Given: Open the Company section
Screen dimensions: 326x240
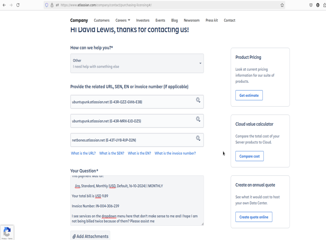Looking at the screenshot, I should pyautogui.click(x=79, y=20).
